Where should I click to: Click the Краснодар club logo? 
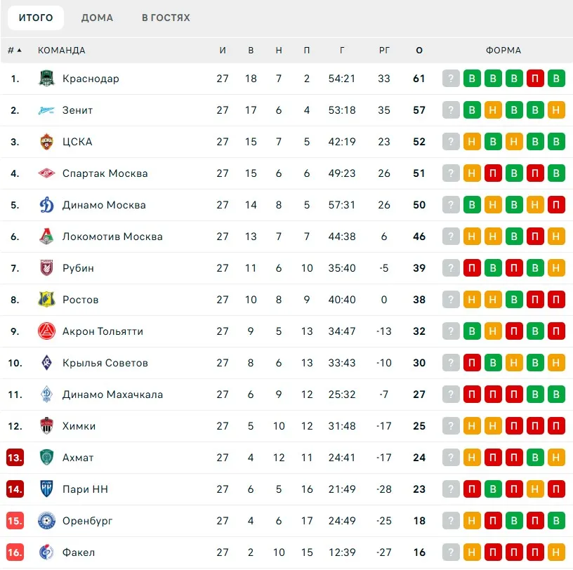[46, 79]
